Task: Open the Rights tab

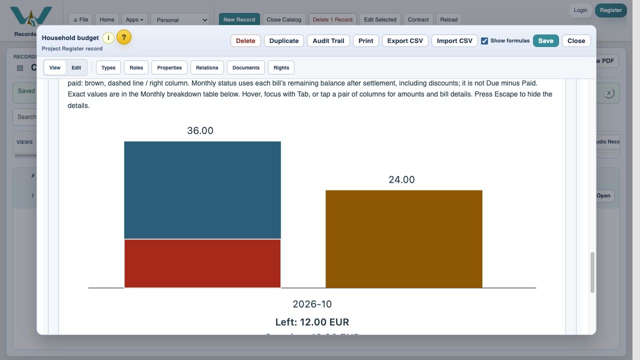Action: tap(281, 67)
